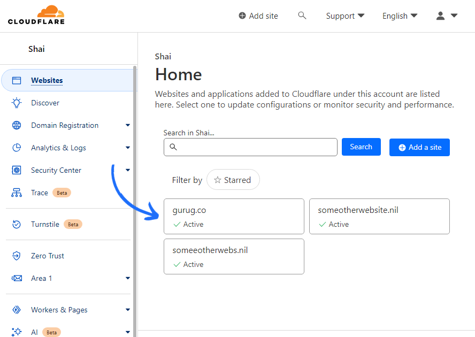The height and width of the screenshot is (337, 475).
Task: Click the blue Search button
Action: coord(361,147)
